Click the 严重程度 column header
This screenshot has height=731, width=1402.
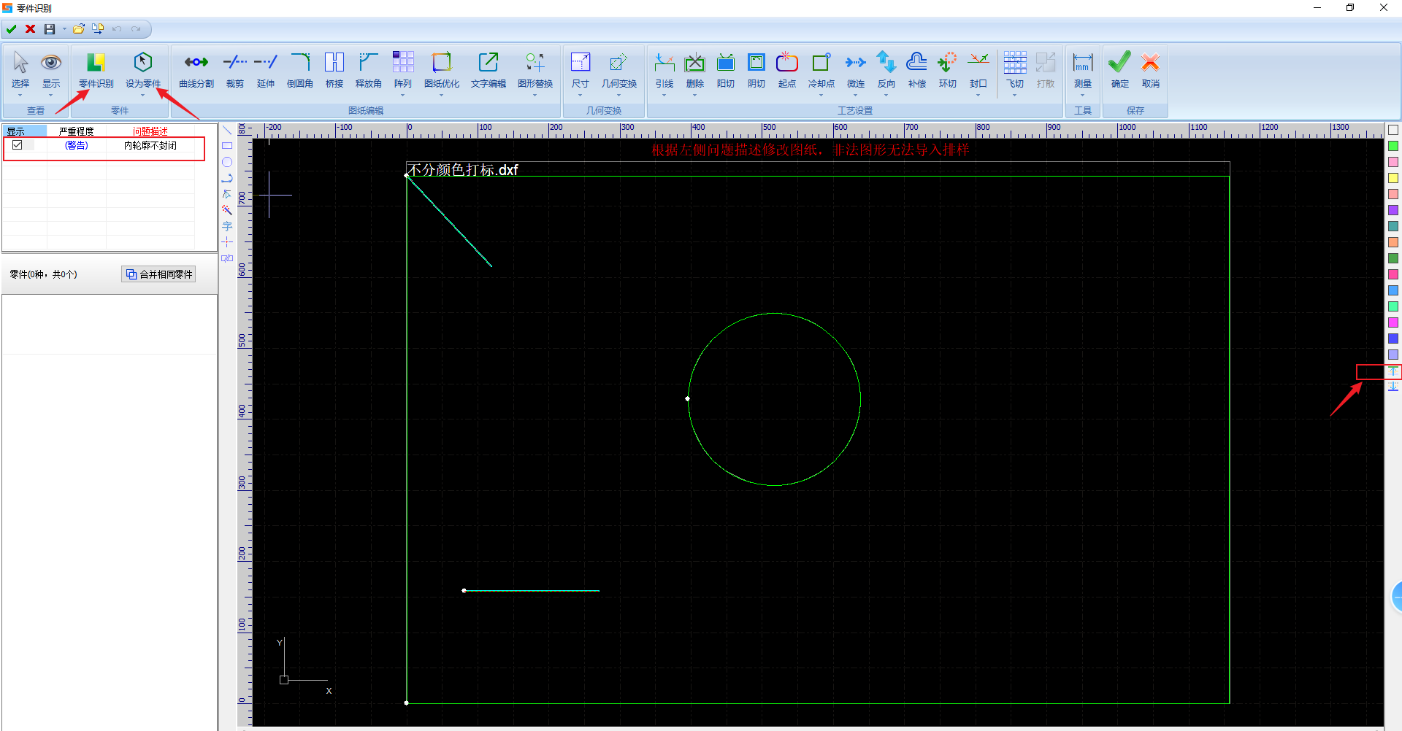coord(77,131)
